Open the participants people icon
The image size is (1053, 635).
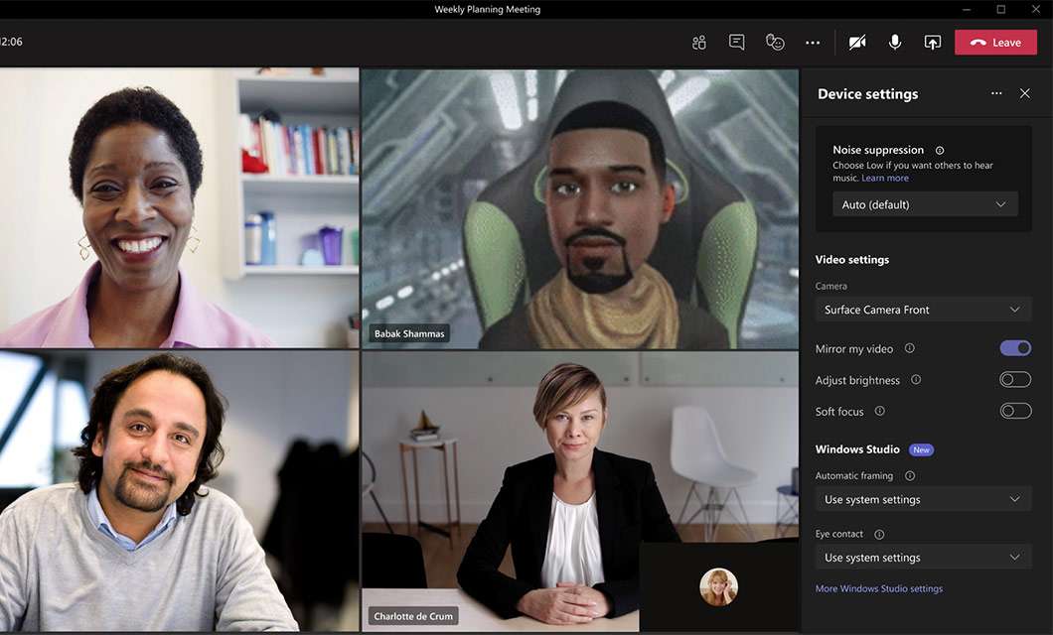(x=699, y=43)
